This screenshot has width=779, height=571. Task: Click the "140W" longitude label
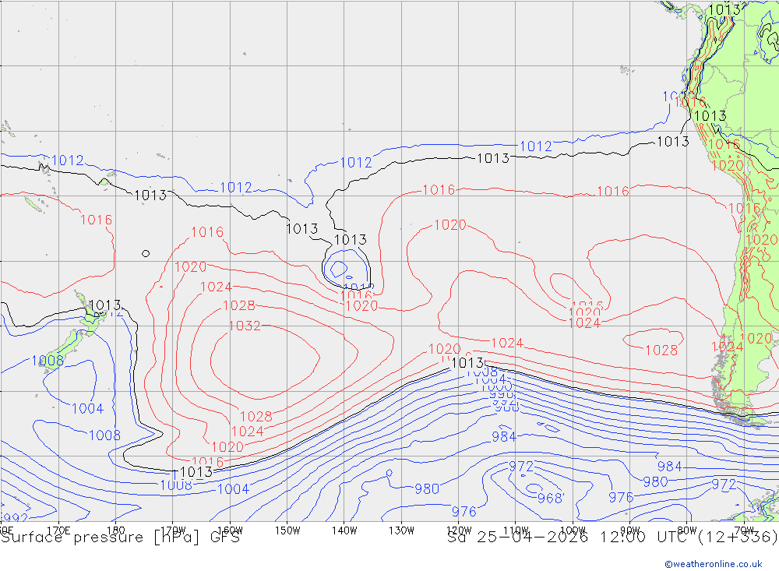[344, 530]
